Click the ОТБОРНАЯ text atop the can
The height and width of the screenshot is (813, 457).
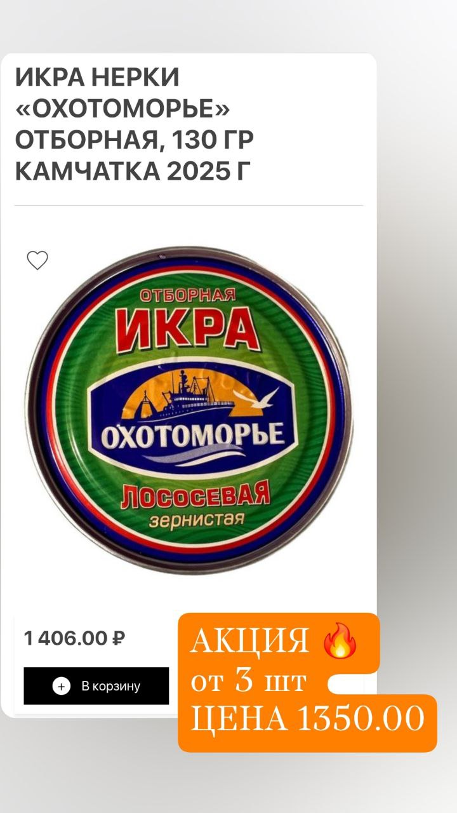click(x=188, y=295)
